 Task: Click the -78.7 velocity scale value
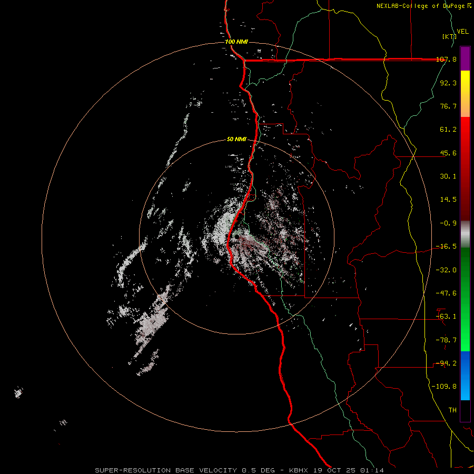pyautogui.click(x=446, y=340)
